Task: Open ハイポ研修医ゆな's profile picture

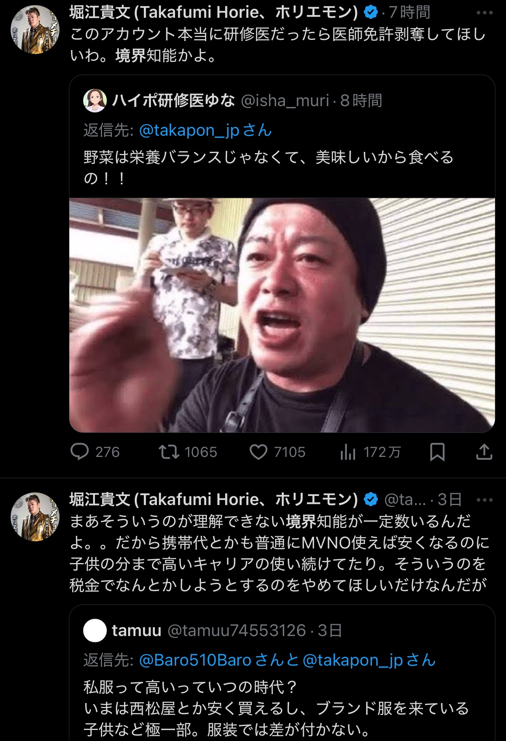Action: point(95,101)
